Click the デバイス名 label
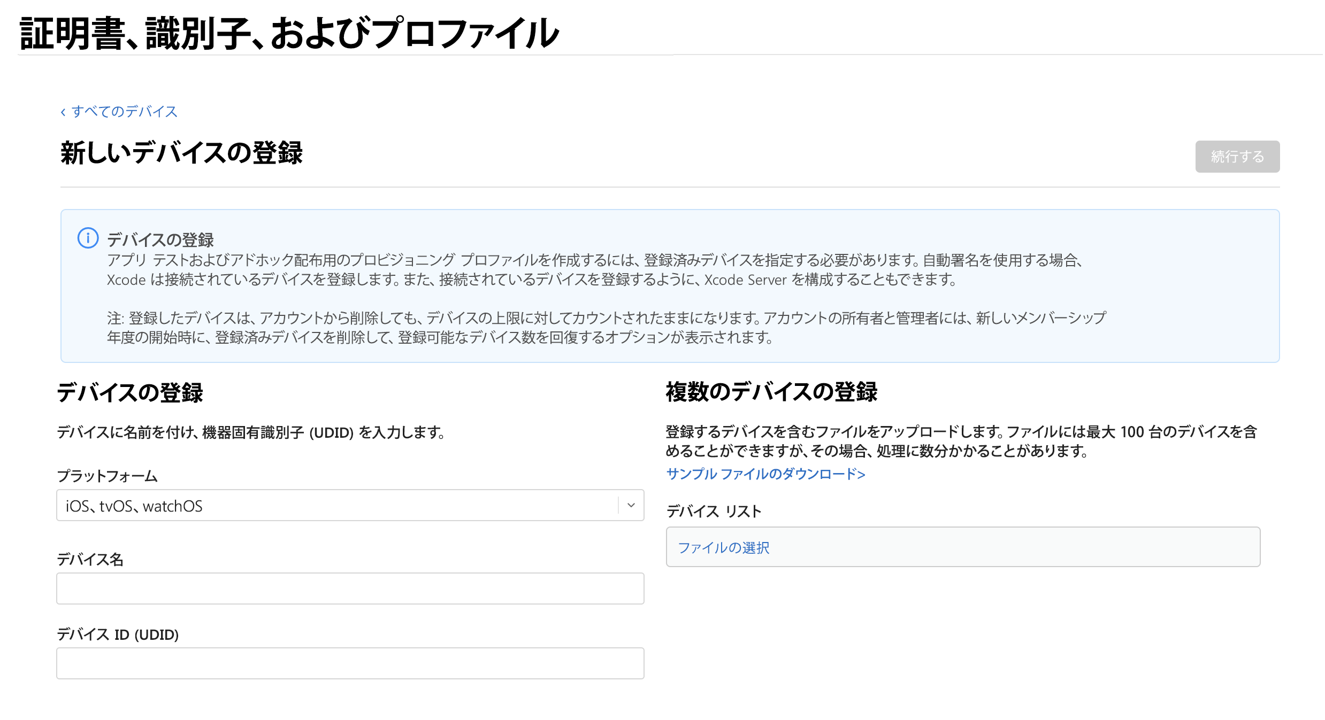1325x720 pixels. click(90, 559)
